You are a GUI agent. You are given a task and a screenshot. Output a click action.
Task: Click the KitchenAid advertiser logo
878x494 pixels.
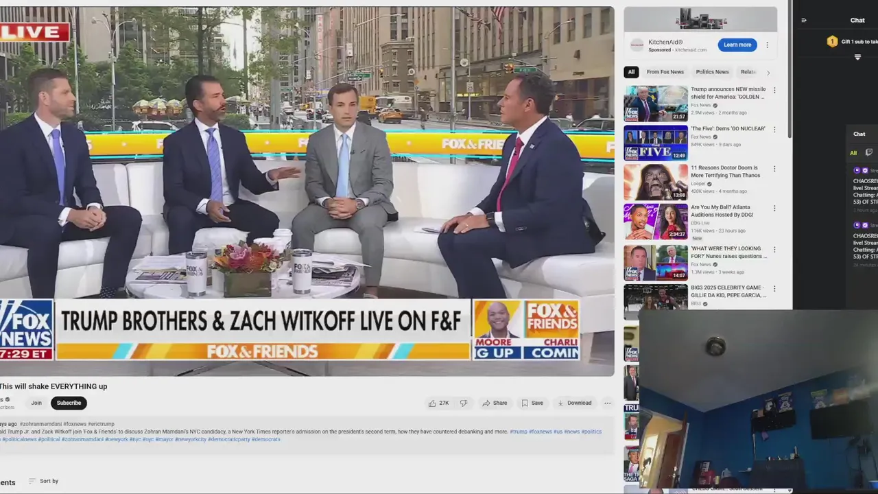[637, 45]
